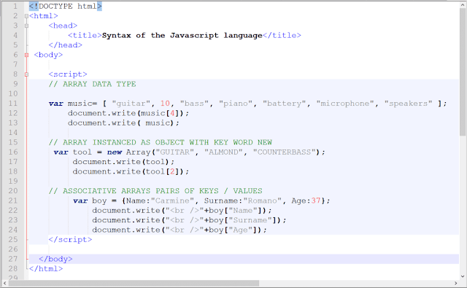Click the "// ARRAY DATA TYPE" comment
This screenshot has height=288, width=467.
click(x=92, y=84)
